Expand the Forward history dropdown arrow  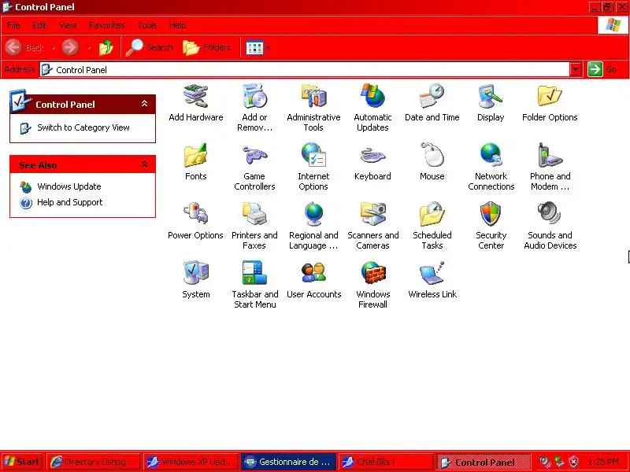(89, 48)
